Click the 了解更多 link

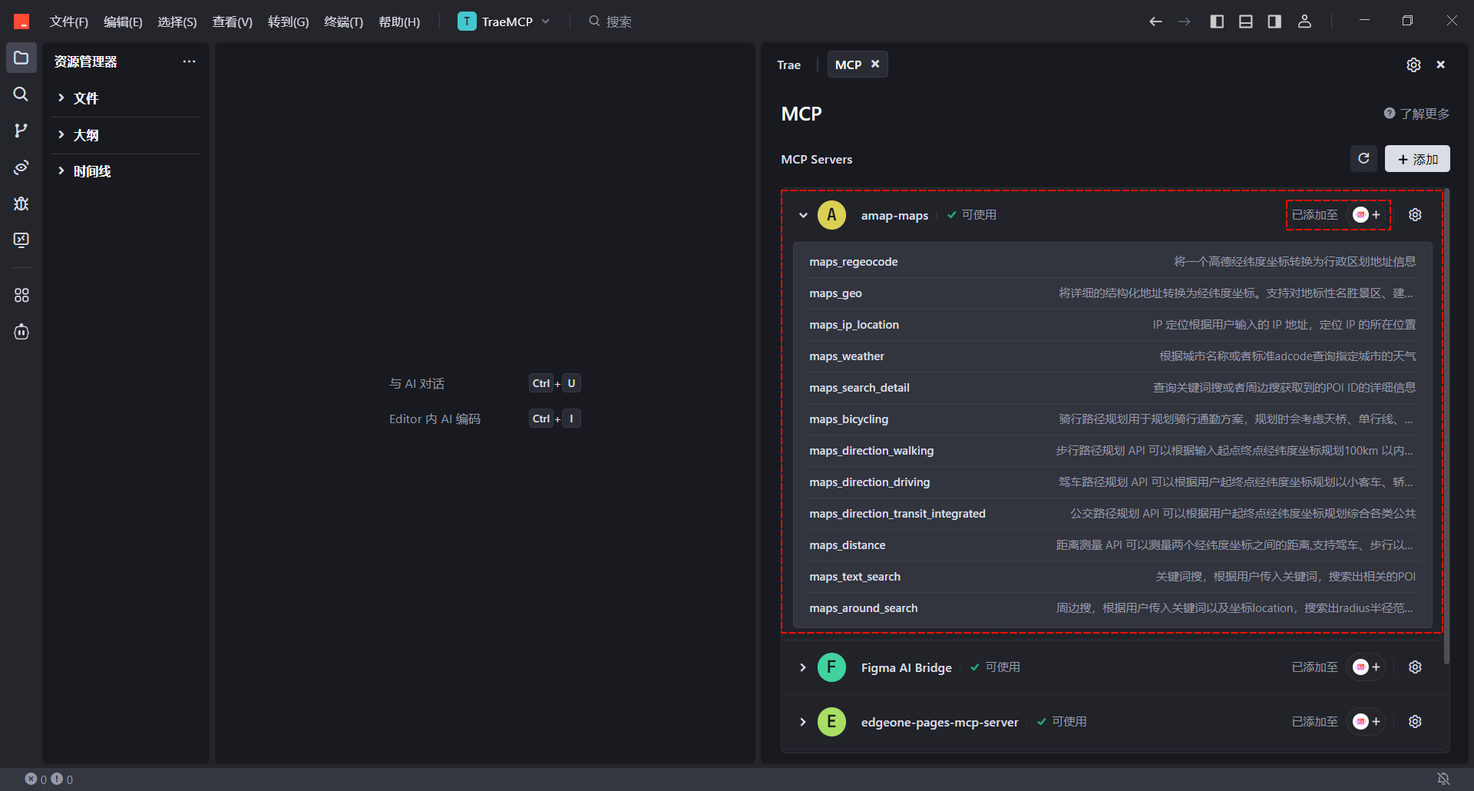1416,114
